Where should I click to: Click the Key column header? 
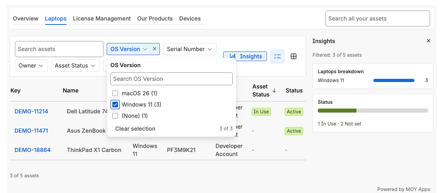pyautogui.click(x=16, y=90)
